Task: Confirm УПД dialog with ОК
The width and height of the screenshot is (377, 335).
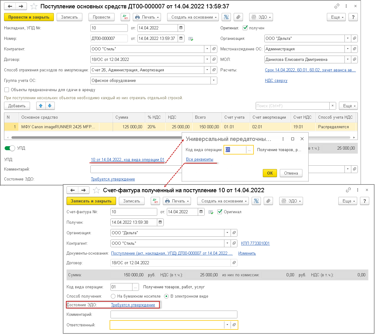Action: coord(270,173)
